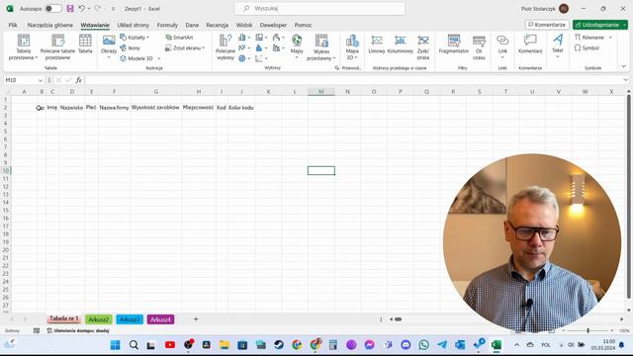Open the YouTube taskbar icon
The image size is (633, 356).
170,345
